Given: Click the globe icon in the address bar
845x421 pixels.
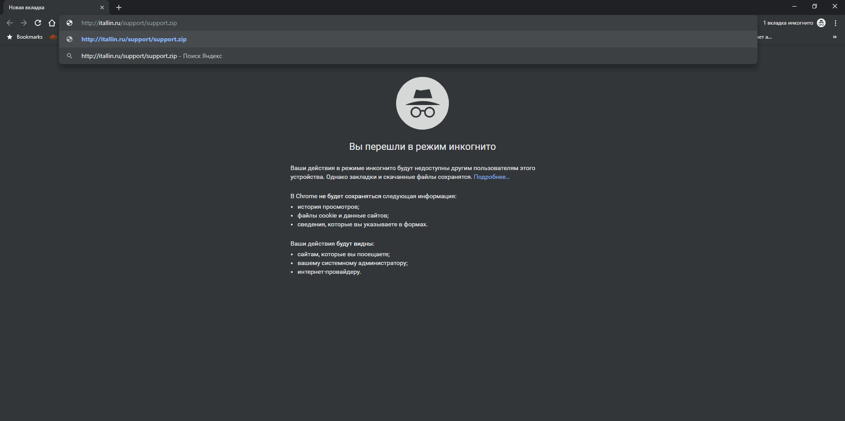Looking at the screenshot, I should click(70, 23).
